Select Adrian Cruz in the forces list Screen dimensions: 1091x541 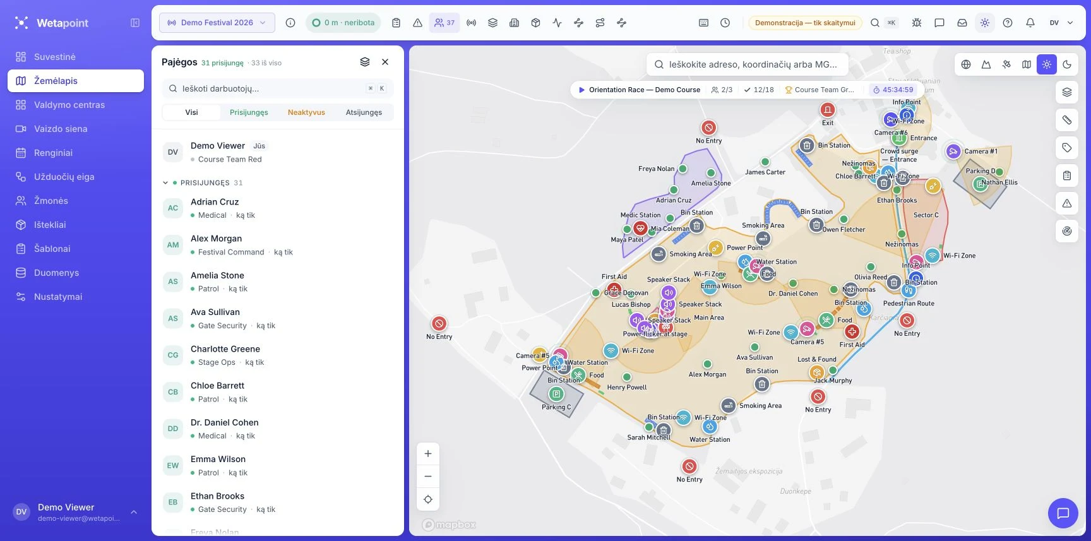278,208
